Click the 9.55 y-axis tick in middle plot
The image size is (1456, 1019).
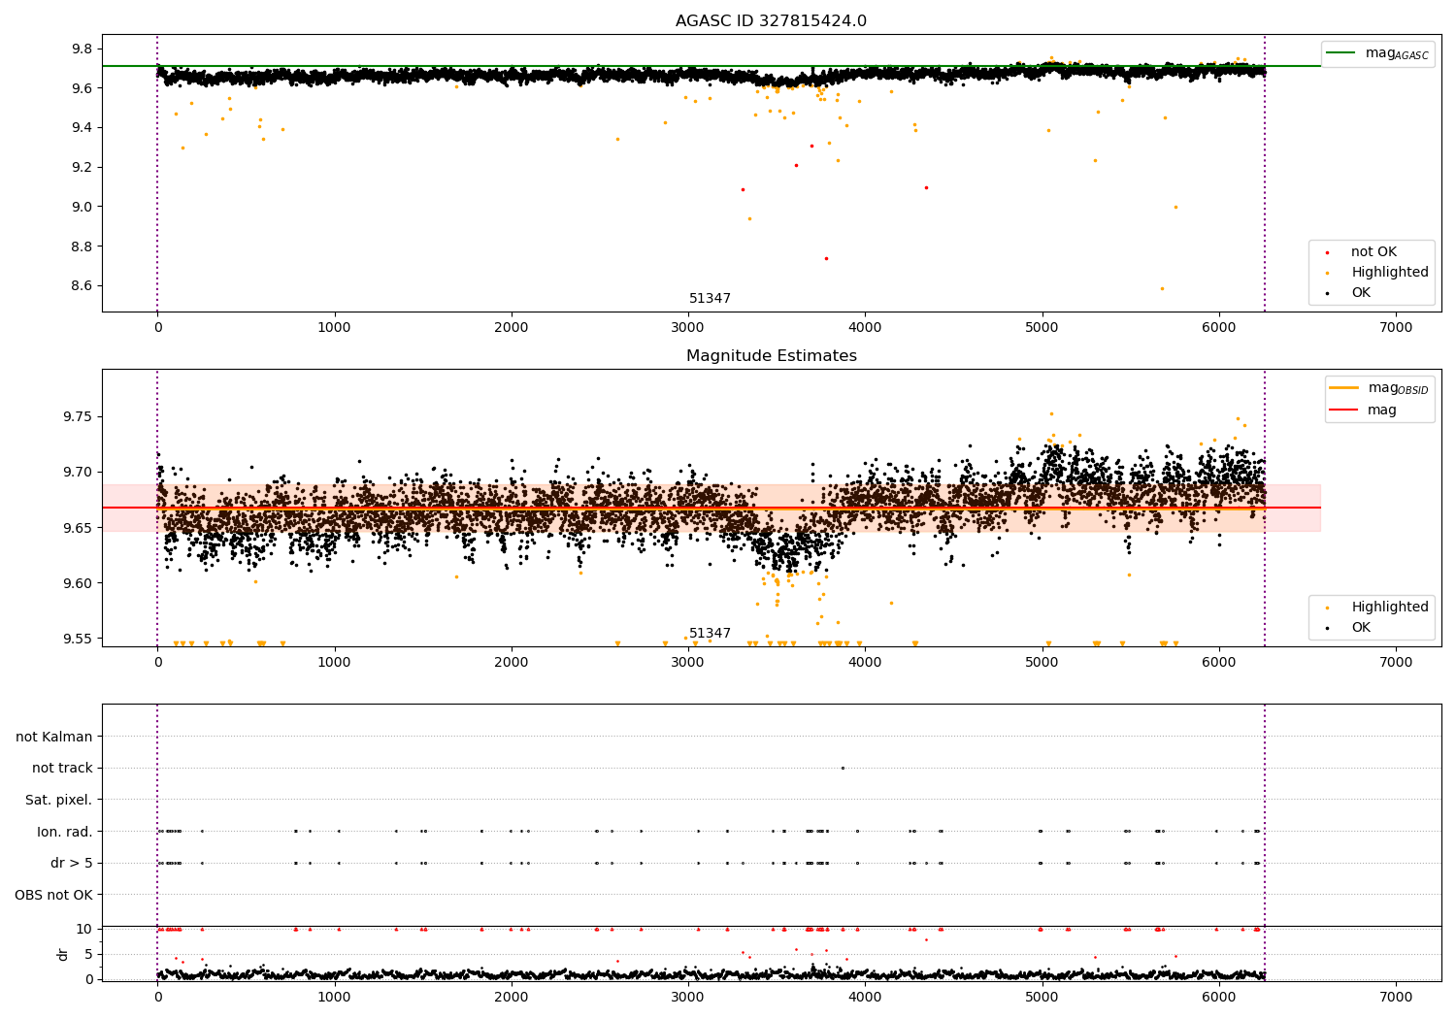click(x=78, y=640)
